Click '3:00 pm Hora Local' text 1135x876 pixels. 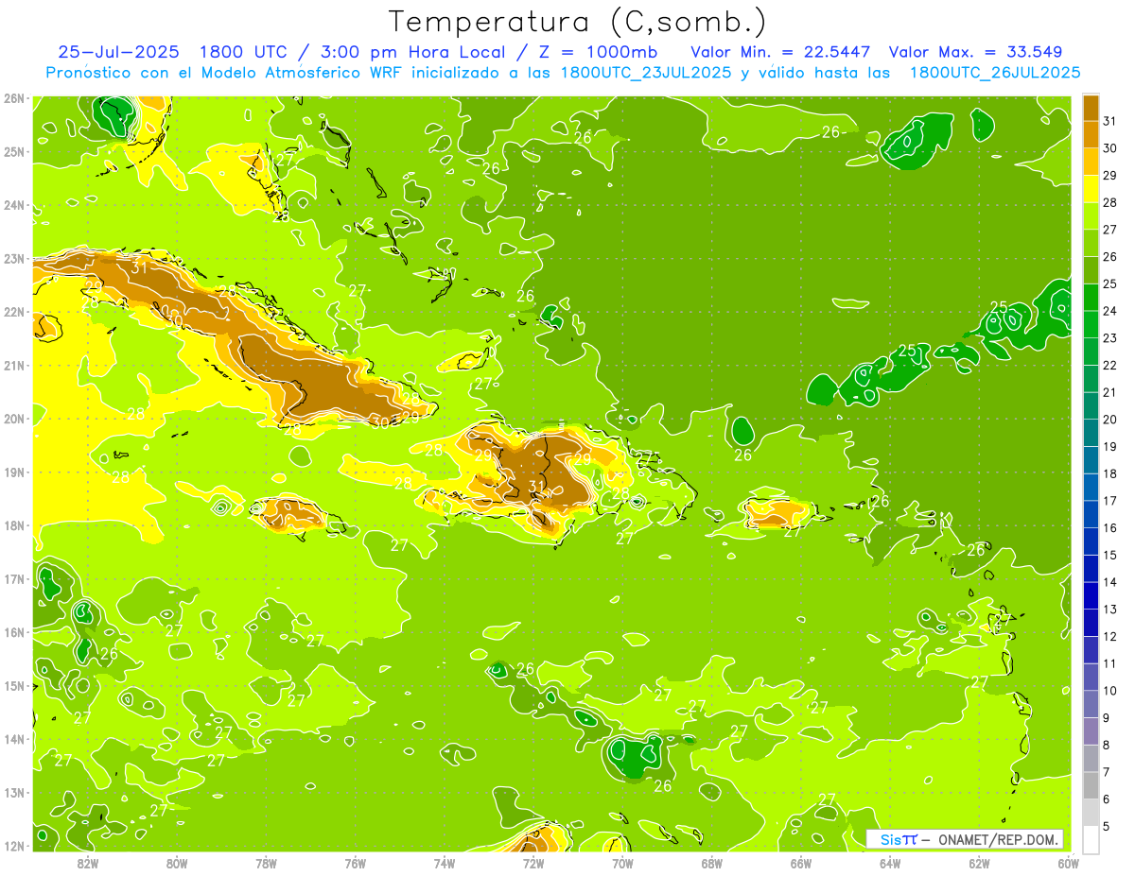click(412, 52)
